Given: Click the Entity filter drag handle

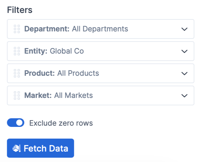Looking at the screenshot, I should 17,51.
